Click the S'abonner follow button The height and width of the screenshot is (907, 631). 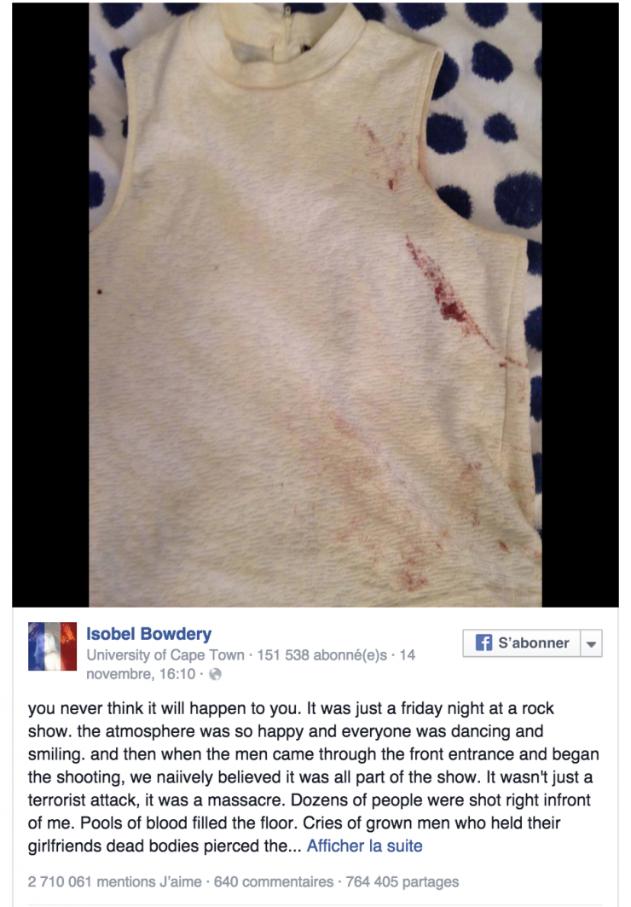[522, 643]
